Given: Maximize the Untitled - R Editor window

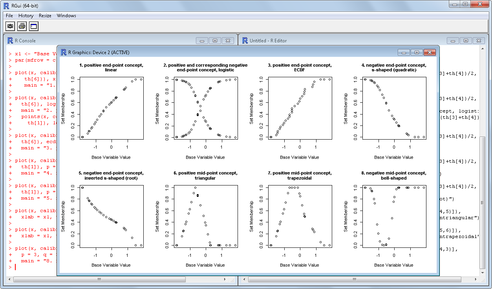Looking at the screenshot, I should [x=466, y=41].
